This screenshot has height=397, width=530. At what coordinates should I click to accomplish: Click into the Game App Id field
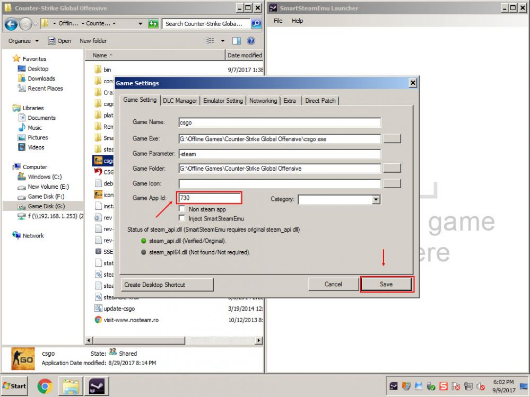[x=209, y=198]
